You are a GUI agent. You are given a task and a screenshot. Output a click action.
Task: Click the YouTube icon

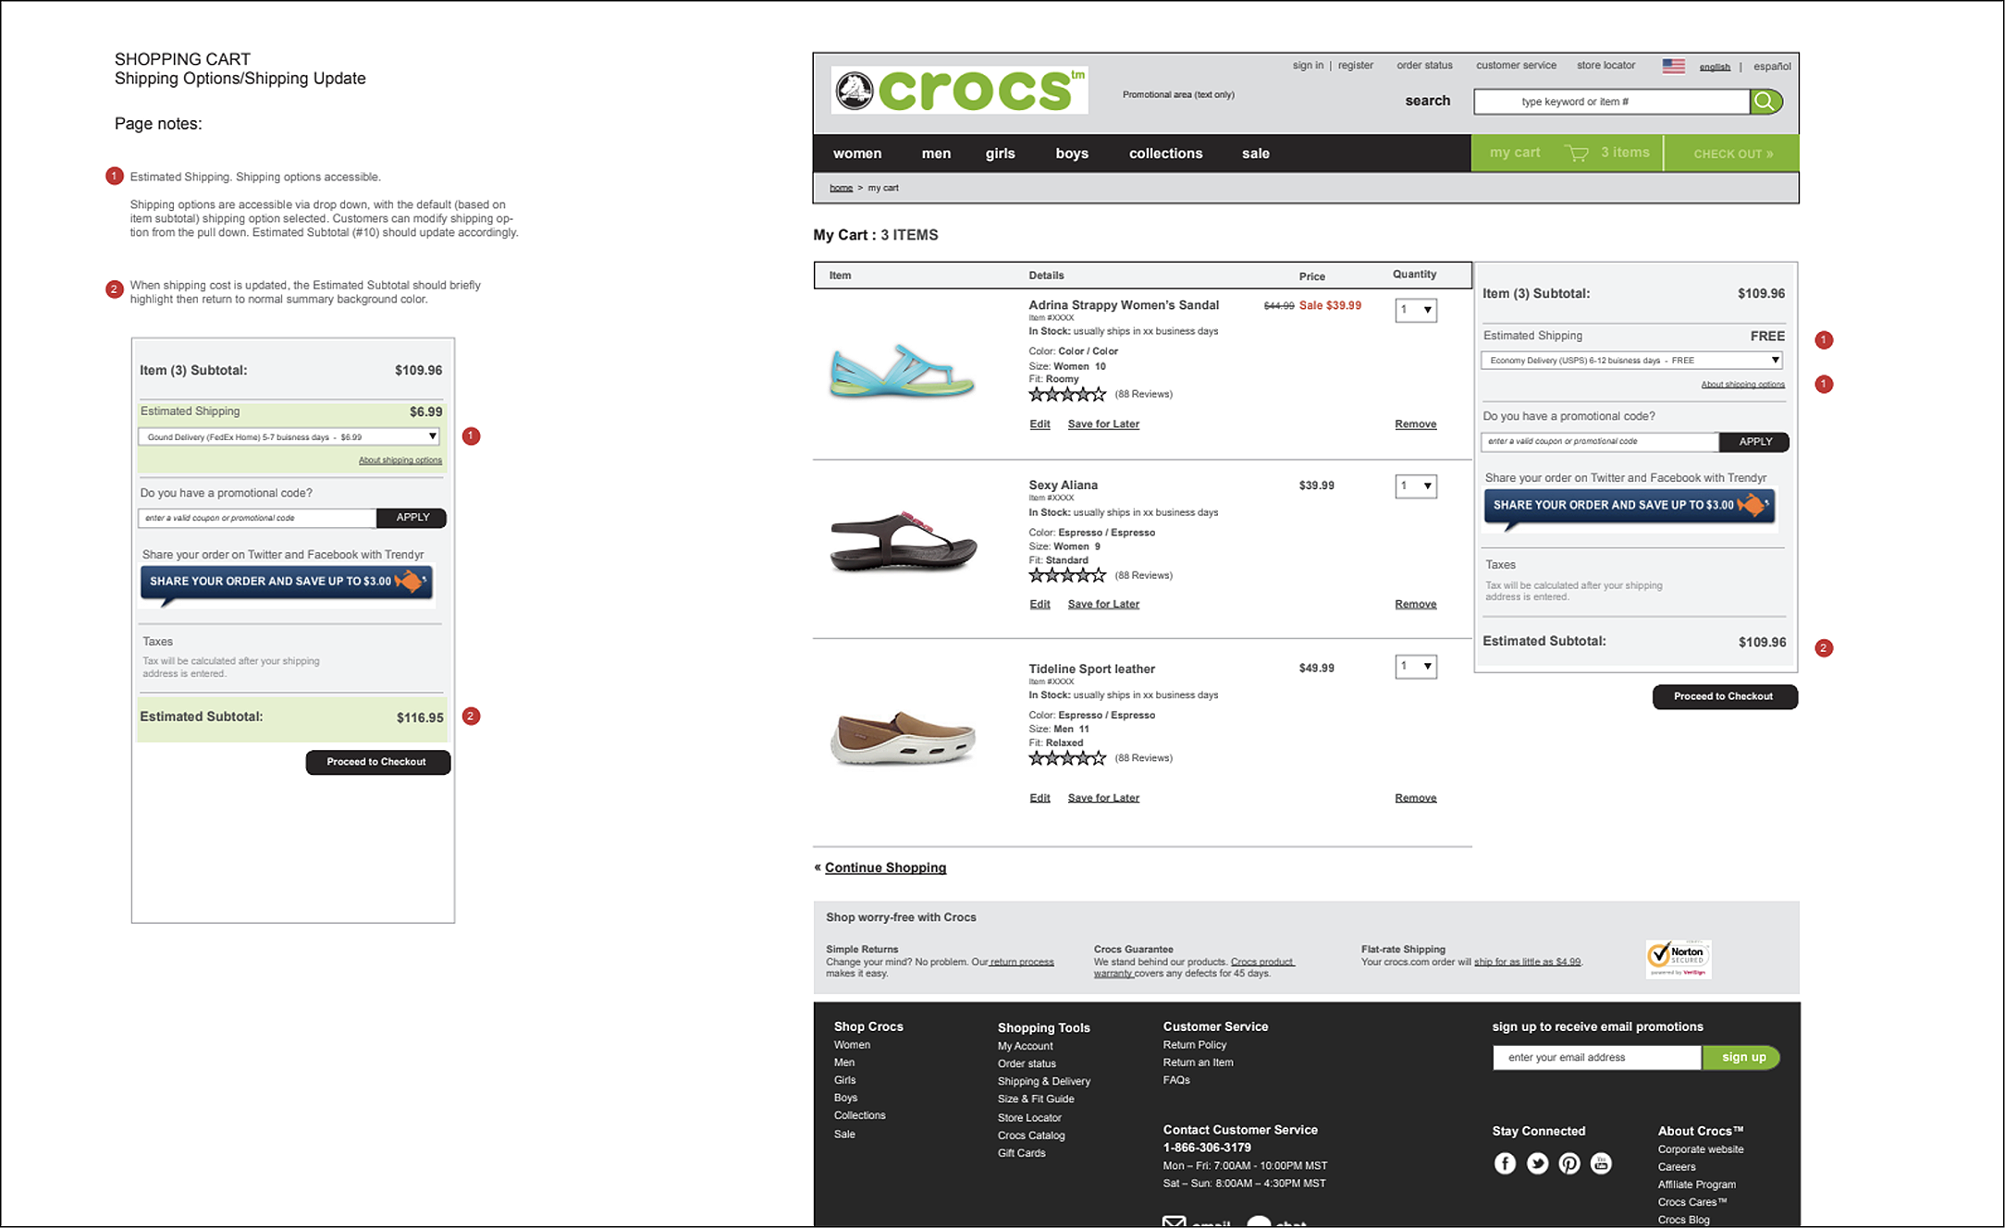pyautogui.click(x=1601, y=1163)
